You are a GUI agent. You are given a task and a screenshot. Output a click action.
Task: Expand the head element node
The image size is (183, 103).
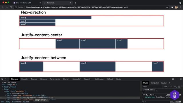[x=3, y=87]
